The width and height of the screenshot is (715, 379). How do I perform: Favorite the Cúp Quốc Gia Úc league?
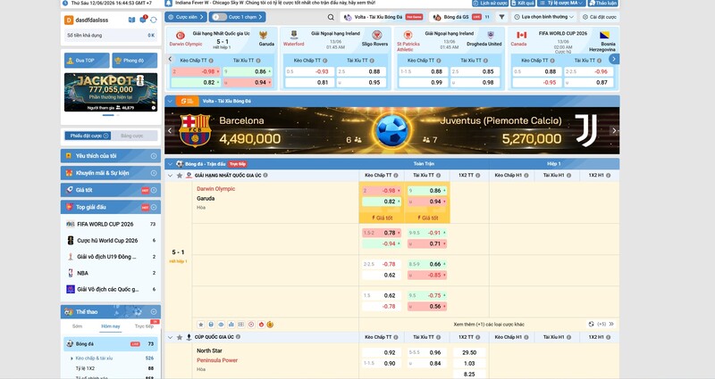coord(180,337)
